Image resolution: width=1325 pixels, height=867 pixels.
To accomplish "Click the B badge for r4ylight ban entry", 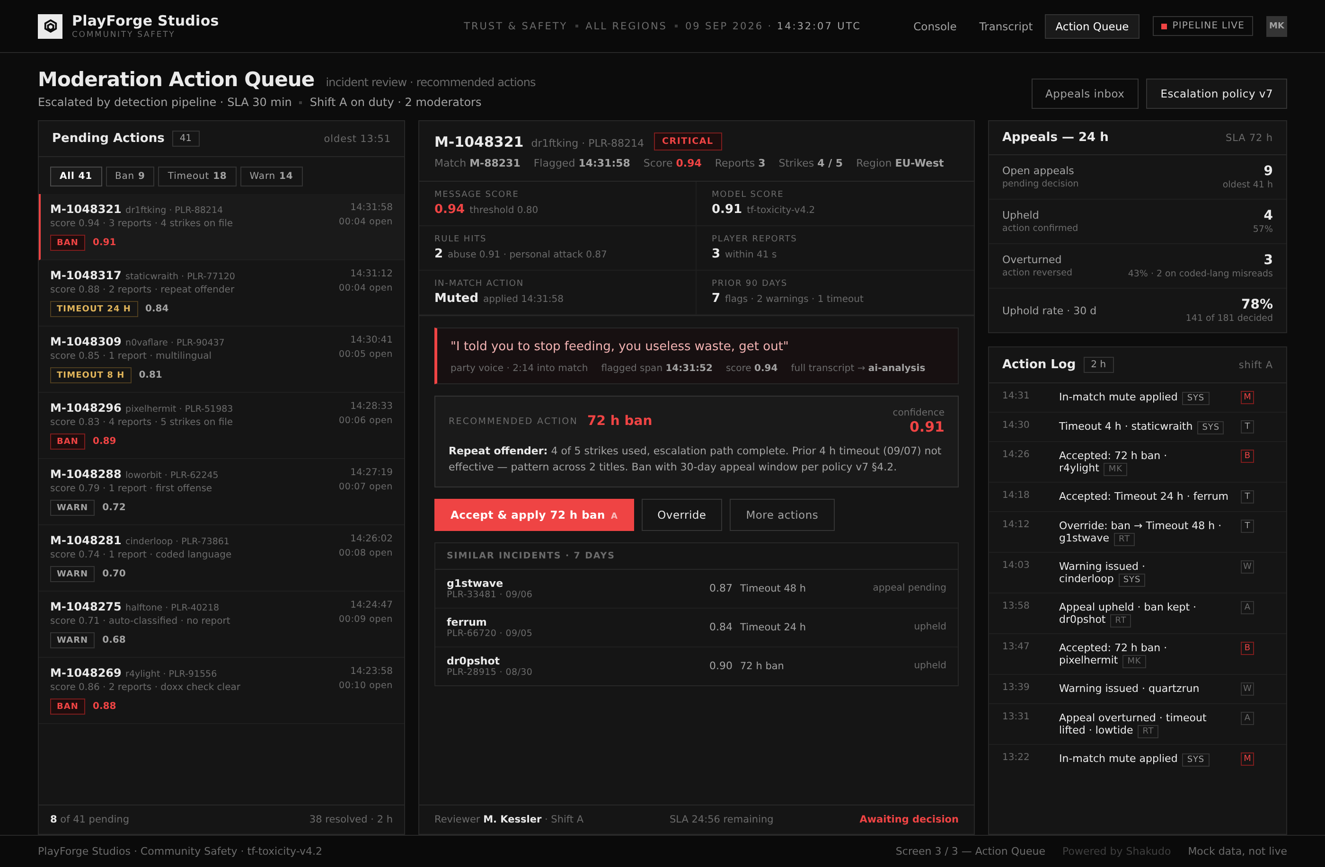I will pyautogui.click(x=1247, y=455).
